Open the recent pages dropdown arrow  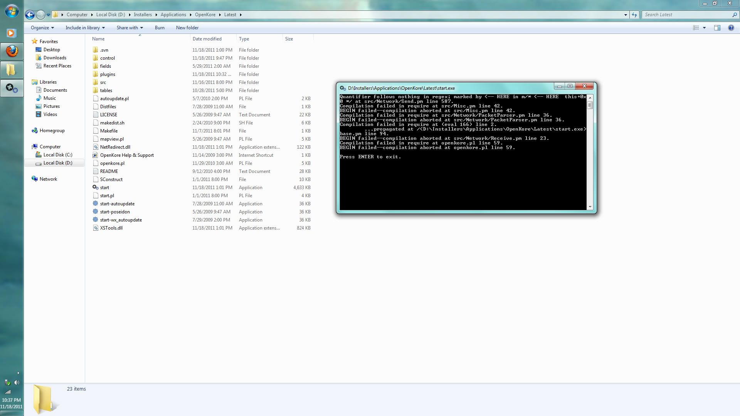49,15
